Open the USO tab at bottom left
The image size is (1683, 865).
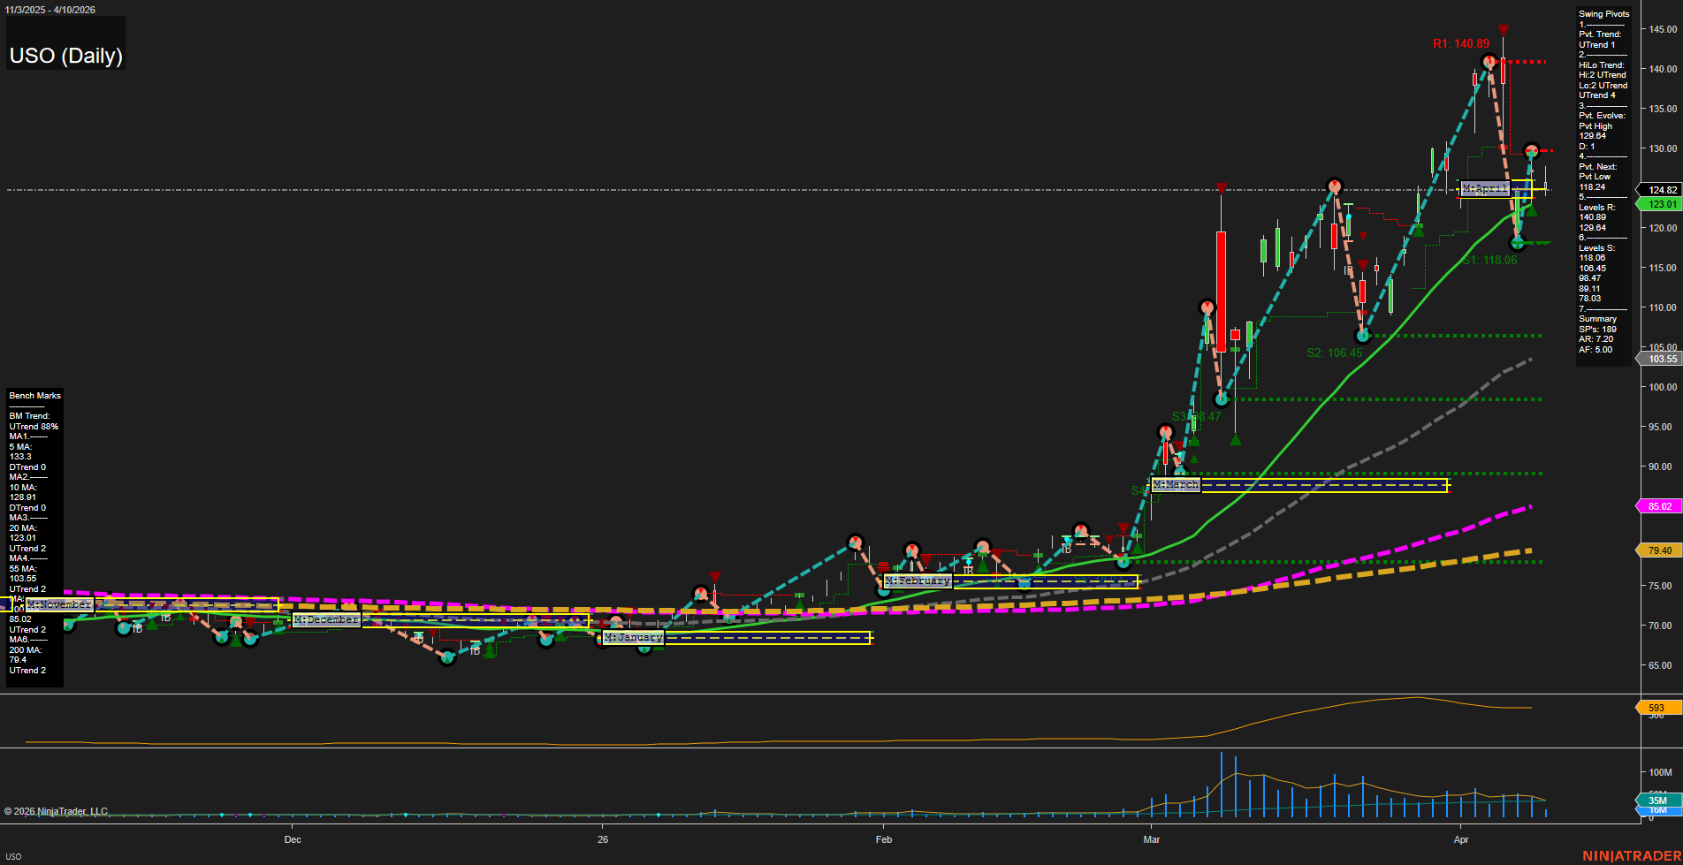13,856
